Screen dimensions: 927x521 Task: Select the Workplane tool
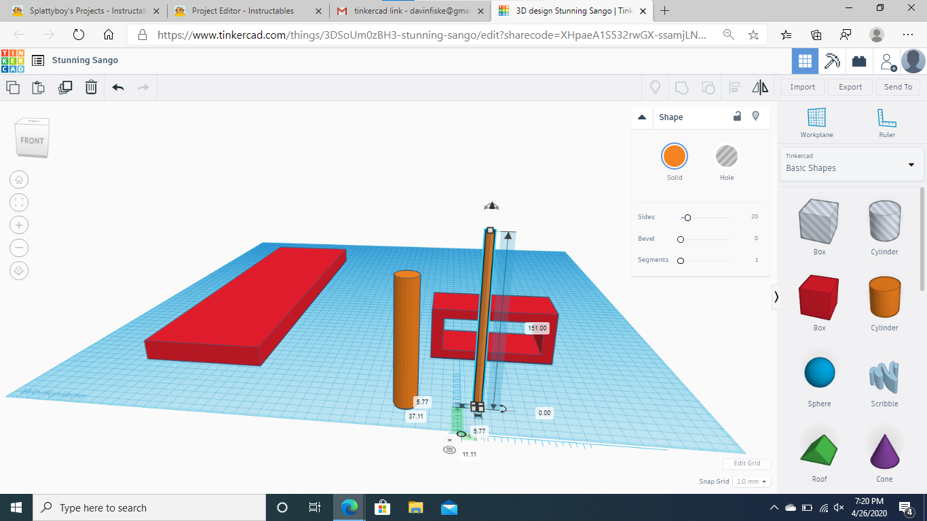coord(816,122)
